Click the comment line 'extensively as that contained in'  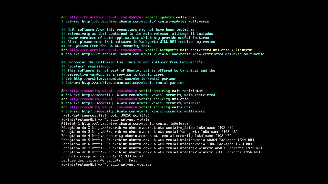click(137, 34)
